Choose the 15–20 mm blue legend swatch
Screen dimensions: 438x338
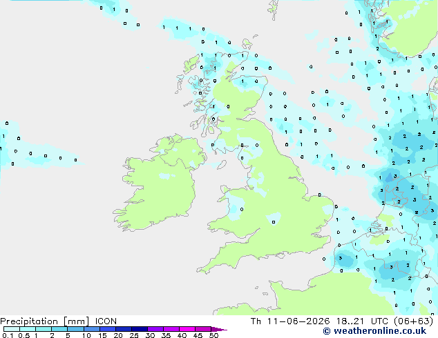[108, 329]
